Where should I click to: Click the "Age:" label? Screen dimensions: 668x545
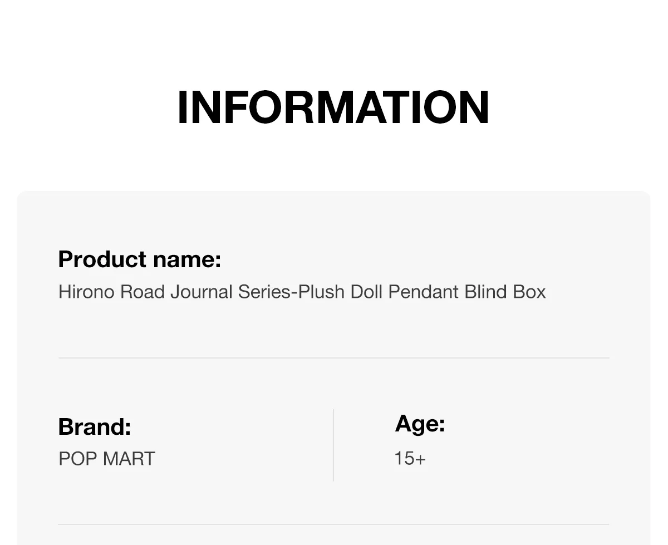pos(420,424)
